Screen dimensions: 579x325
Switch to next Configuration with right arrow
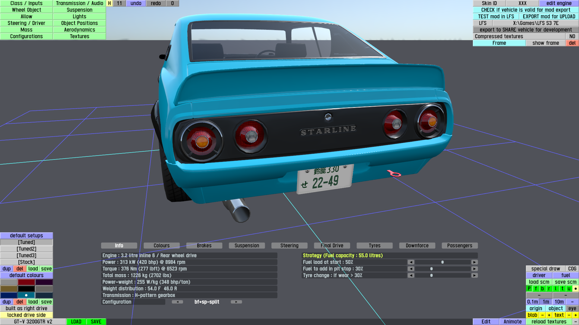pyautogui.click(x=236, y=302)
